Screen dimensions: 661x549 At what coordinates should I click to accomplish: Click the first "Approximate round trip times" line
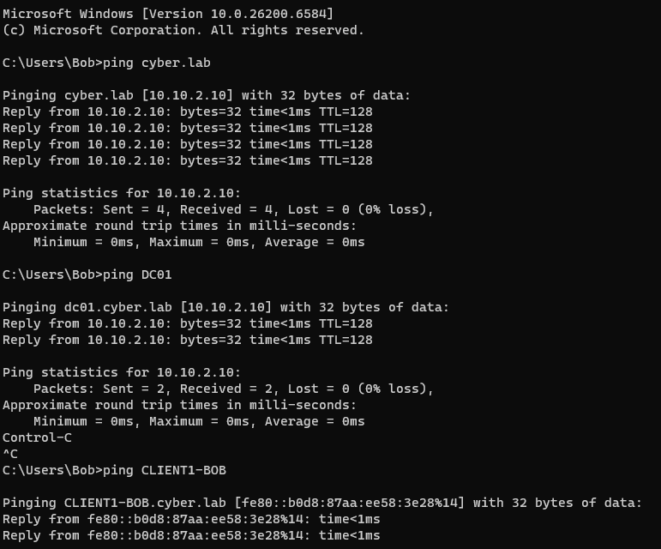[x=179, y=226]
